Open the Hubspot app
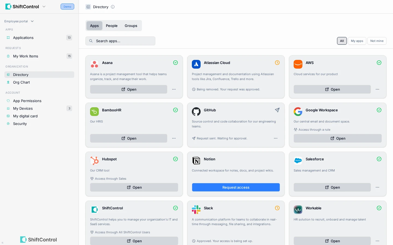The height and width of the screenshot is (245, 393). (x=134, y=187)
